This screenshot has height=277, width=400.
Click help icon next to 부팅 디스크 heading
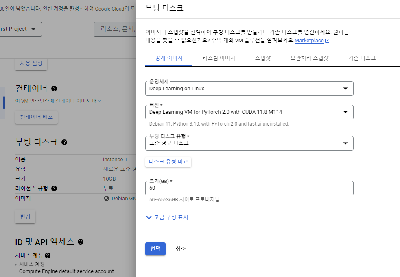pyautogui.click(x=64, y=142)
